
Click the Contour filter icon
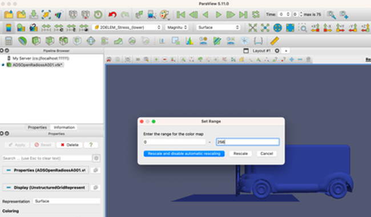[22, 41]
